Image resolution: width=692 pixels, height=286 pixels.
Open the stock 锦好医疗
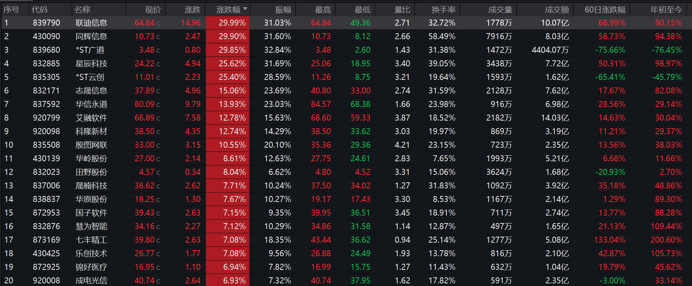91,267
